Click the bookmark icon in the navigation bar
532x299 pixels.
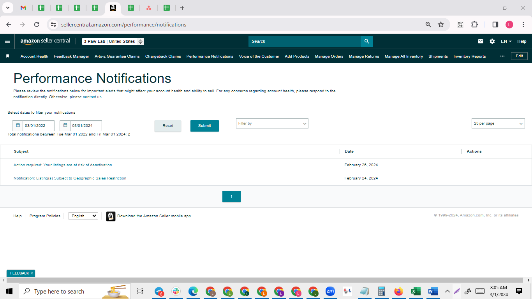[x=7, y=56]
